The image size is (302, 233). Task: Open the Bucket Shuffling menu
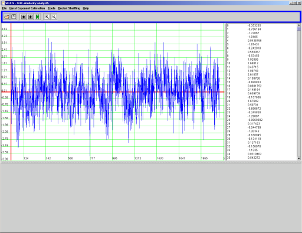coord(69,8)
